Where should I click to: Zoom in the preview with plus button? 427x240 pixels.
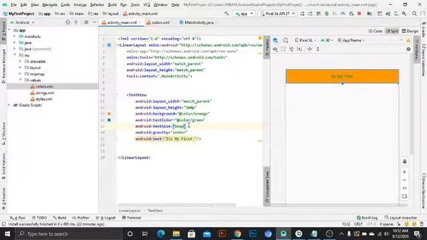[404, 172]
